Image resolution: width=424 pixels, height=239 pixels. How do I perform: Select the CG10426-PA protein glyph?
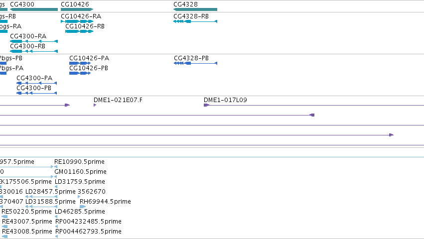[x=80, y=63]
